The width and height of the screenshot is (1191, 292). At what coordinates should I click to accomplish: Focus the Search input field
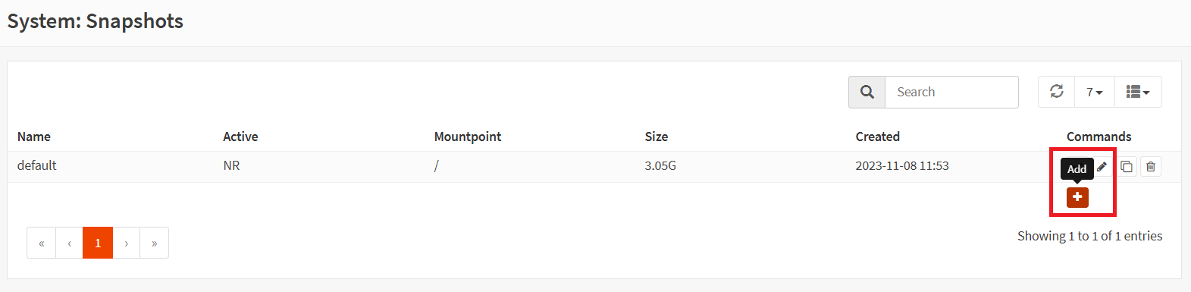[x=951, y=92]
